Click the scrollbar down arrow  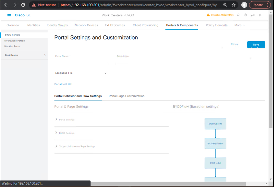pos(271,179)
